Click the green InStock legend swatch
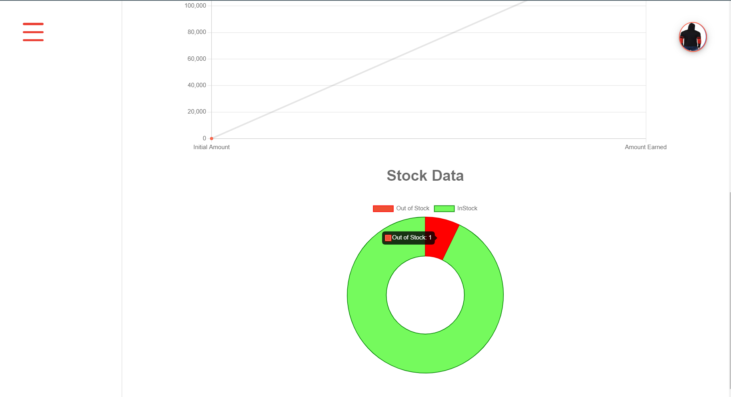 (445, 208)
